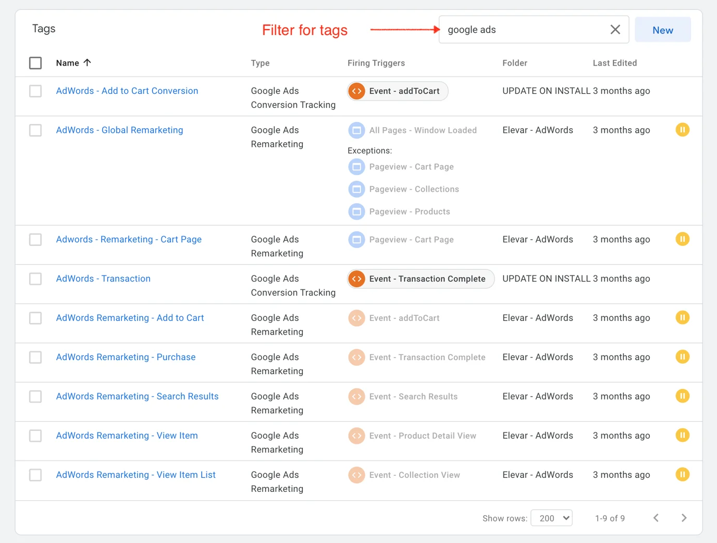
Task: Click the Firing Triggers column header
Action: click(x=376, y=63)
